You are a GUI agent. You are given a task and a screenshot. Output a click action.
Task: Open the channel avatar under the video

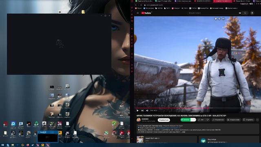click(x=139, y=120)
